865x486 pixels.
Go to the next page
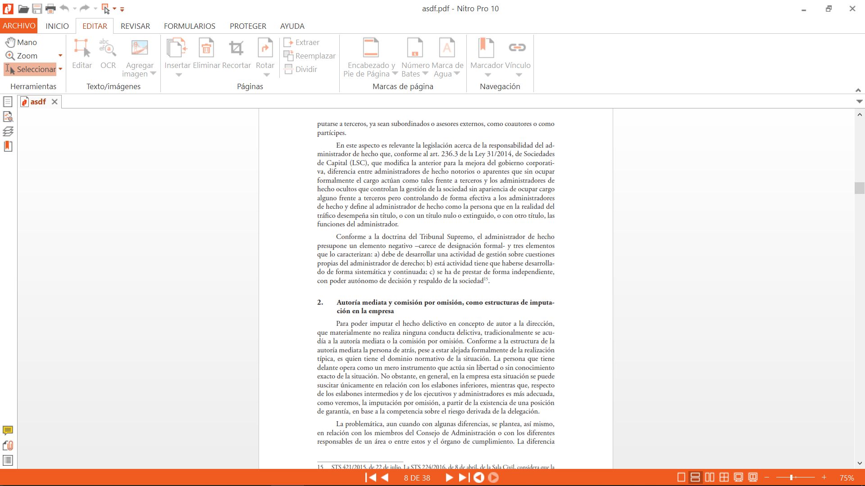click(449, 477)
